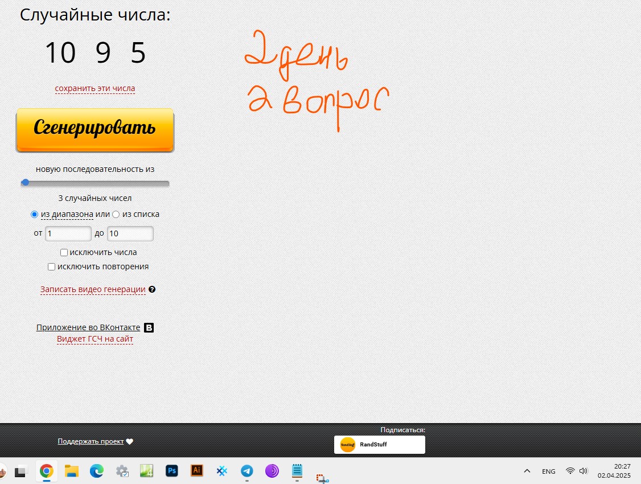This screenshot has height=484, width=641.
Task: Open Google Chrome from the taskbar
Action: pos(46,471)
